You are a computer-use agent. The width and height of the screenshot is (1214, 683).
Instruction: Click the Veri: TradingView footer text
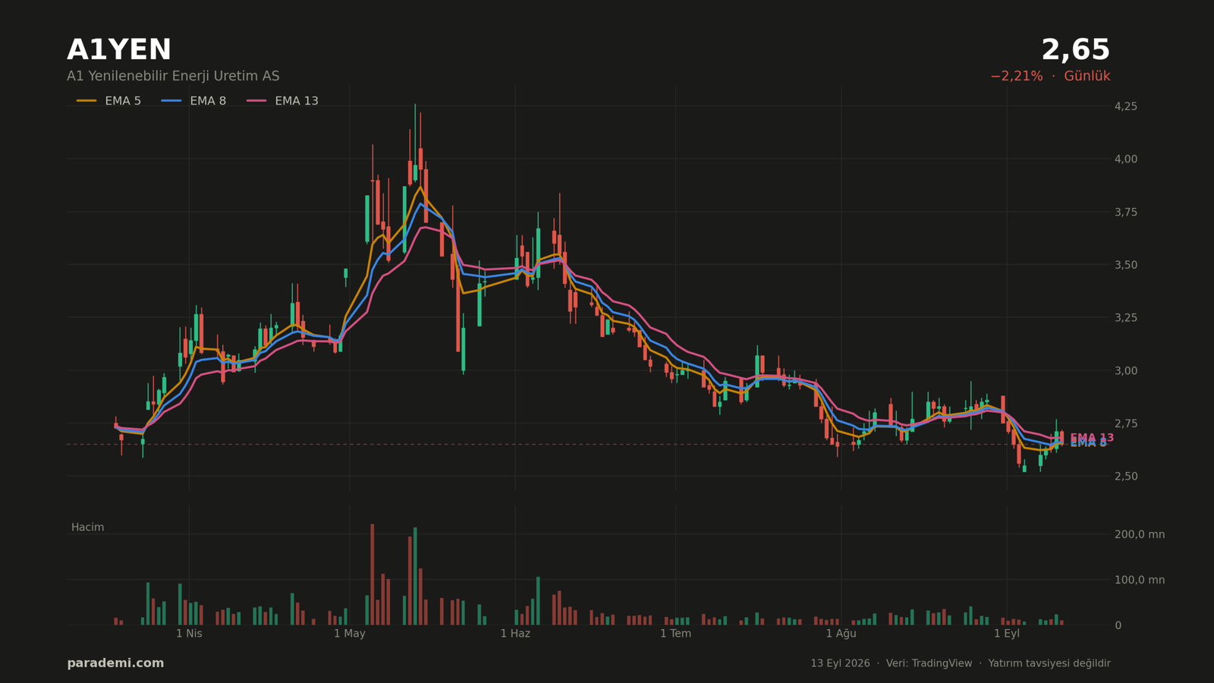click(x=929, y=663)
